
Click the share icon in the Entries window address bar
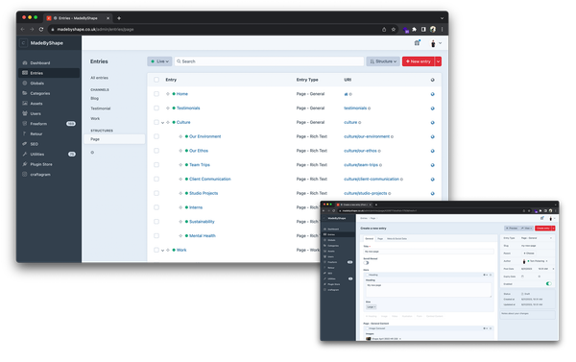(x=384, y=30)
